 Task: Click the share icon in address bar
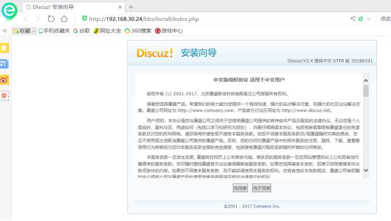pyautogui.click(x=353, y=19)
